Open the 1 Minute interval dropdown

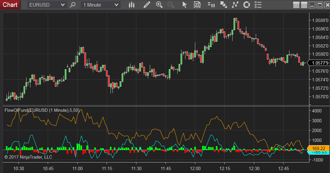click(x=101, y=5)
